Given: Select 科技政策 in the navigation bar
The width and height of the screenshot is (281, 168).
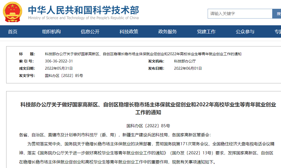Looking at the screenshot, I should click(x=129, y=32).
